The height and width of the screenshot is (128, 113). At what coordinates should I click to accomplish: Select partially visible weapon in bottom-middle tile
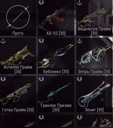click(56, 121)
